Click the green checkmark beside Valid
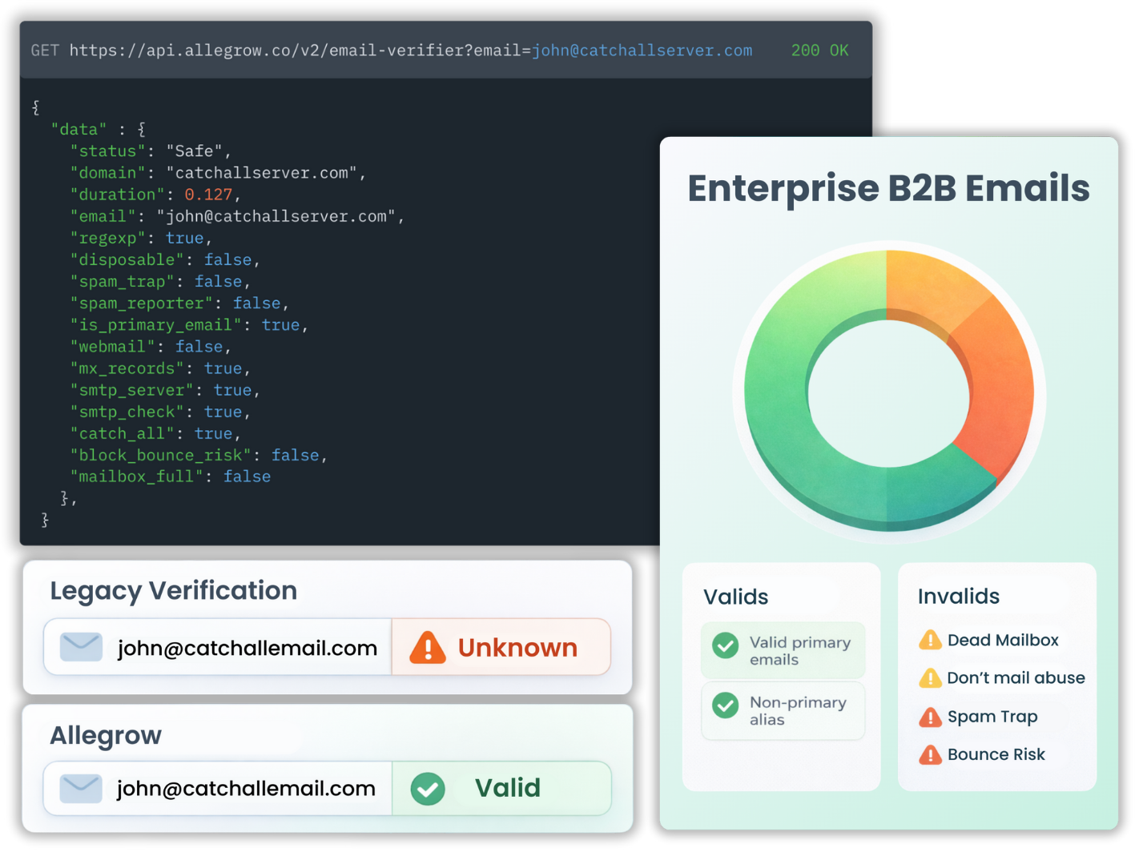Image resolution: width=1143 pixels, height=852 pixels. [x=428, y=789]
